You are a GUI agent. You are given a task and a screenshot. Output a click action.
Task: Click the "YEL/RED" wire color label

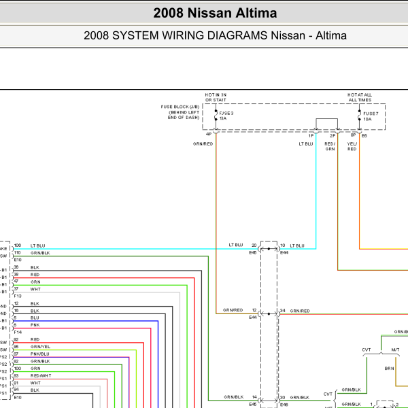[x=352, y=146]
